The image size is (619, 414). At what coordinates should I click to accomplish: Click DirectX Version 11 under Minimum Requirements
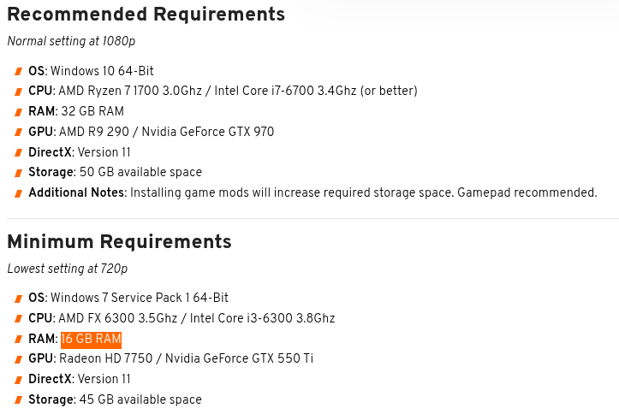coord(80,379)
